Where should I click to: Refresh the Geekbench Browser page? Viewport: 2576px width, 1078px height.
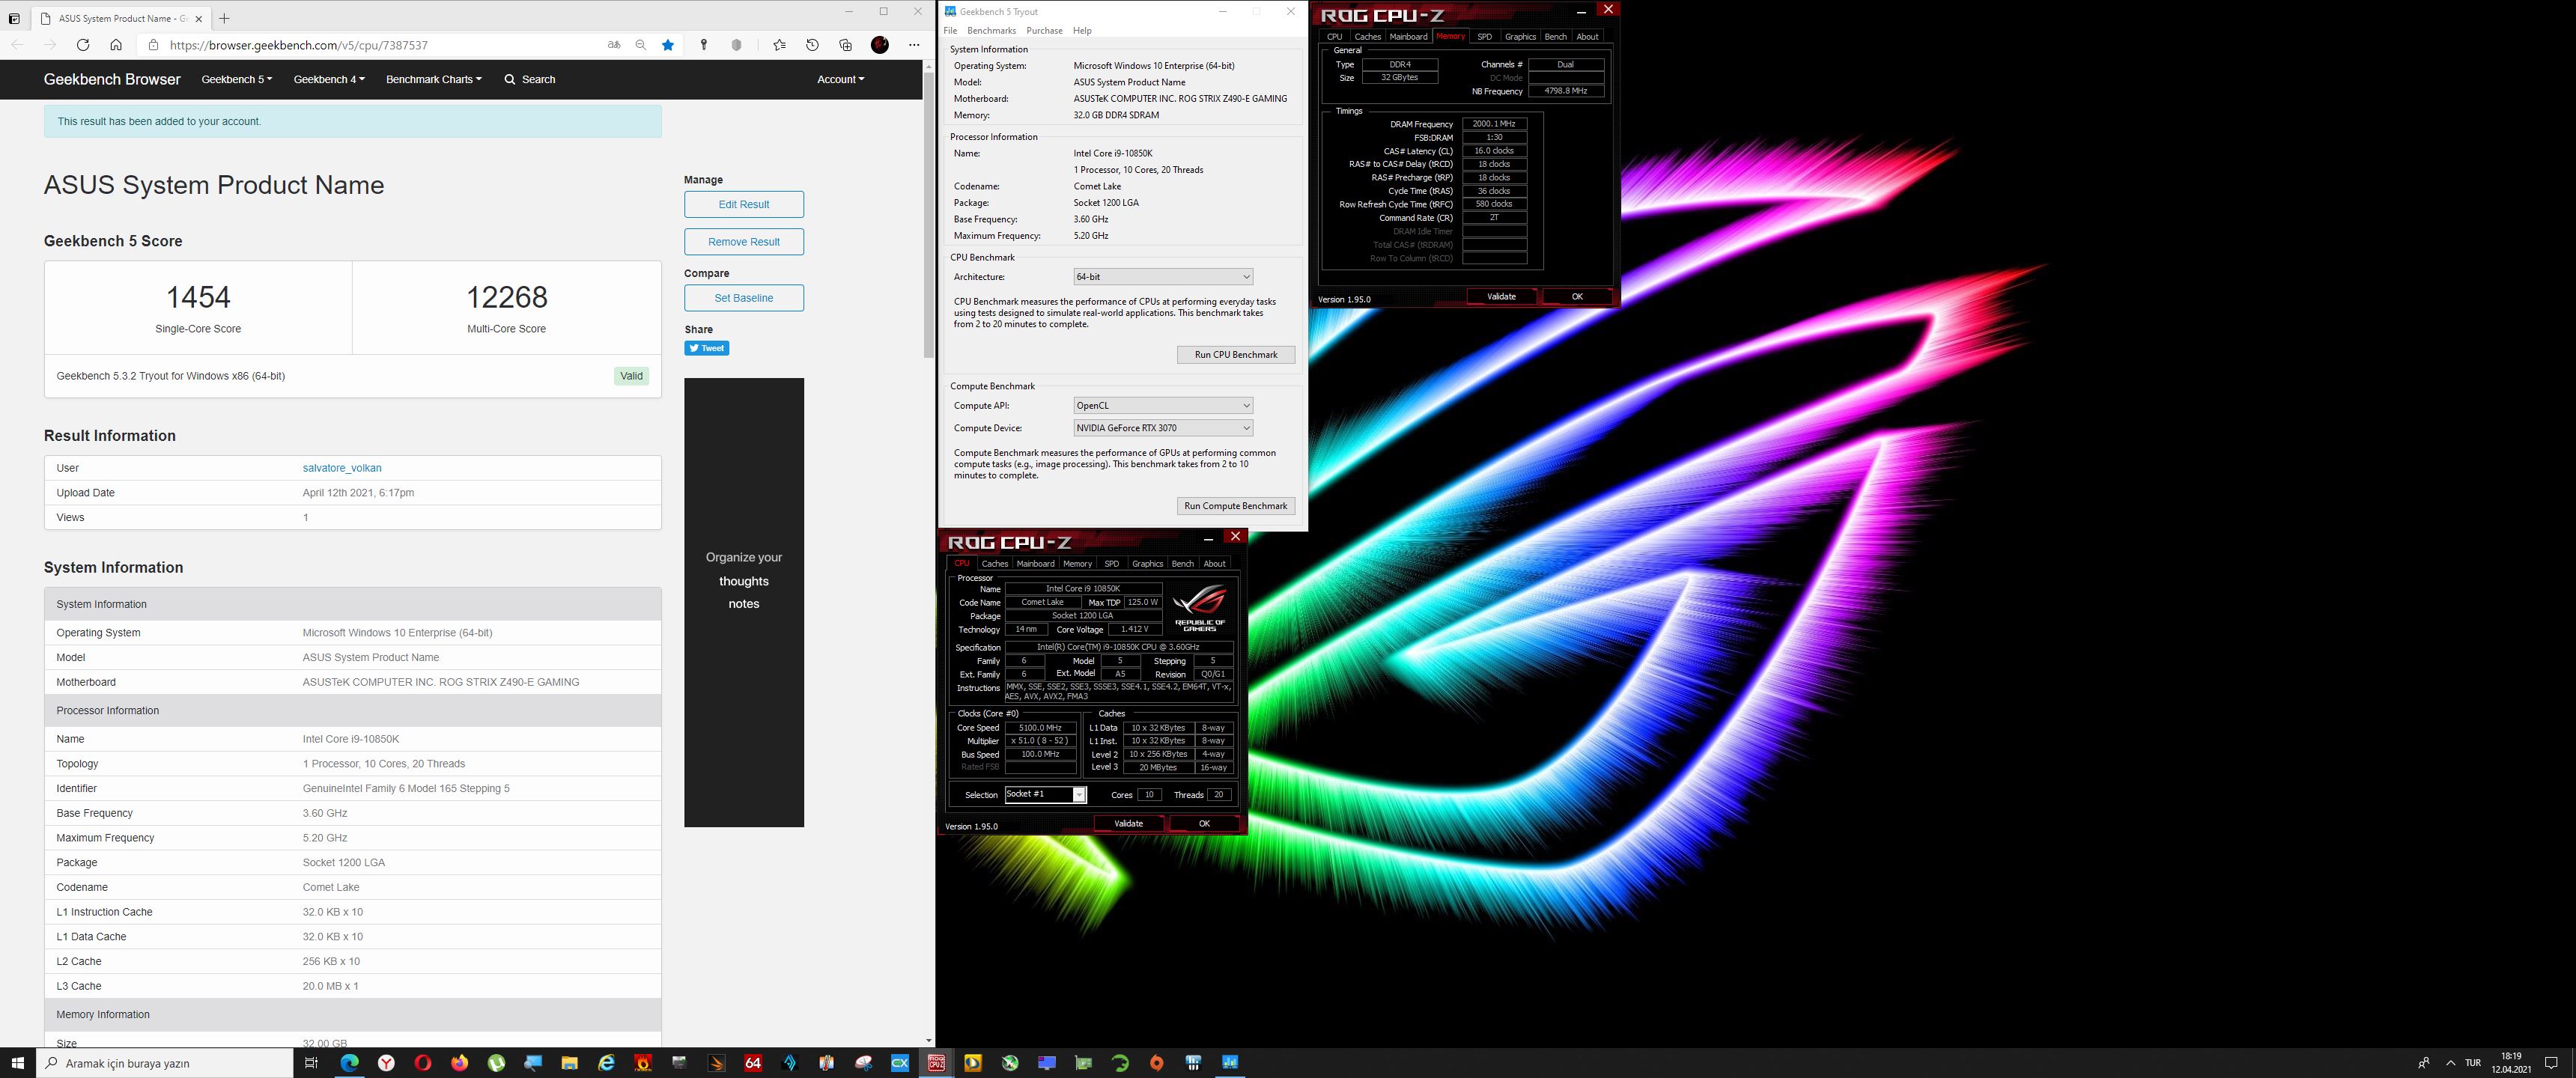pos(83,45)
